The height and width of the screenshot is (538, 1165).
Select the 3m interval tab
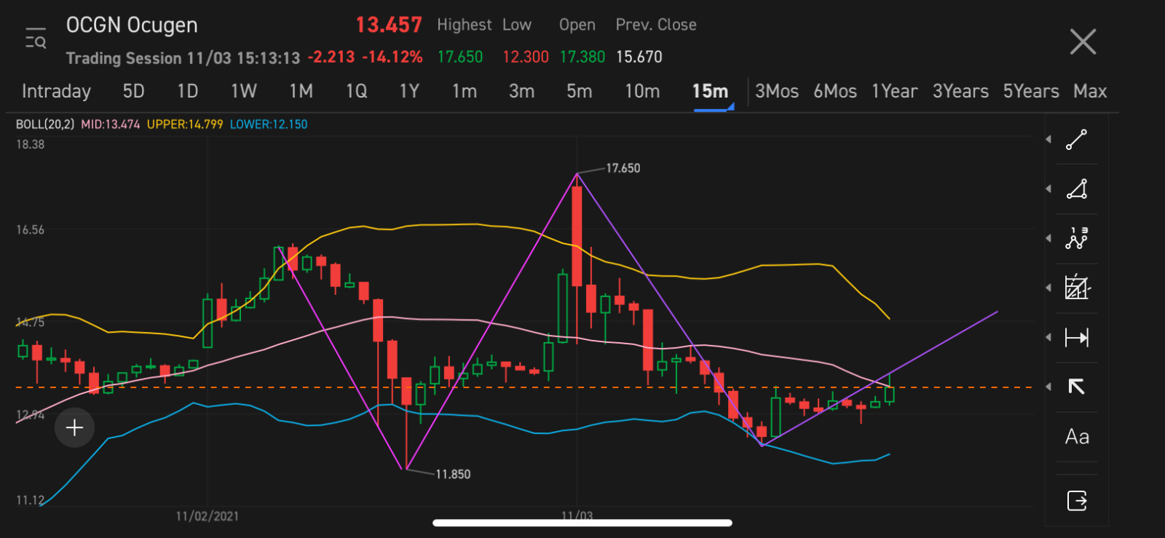(x=521, y=91)
